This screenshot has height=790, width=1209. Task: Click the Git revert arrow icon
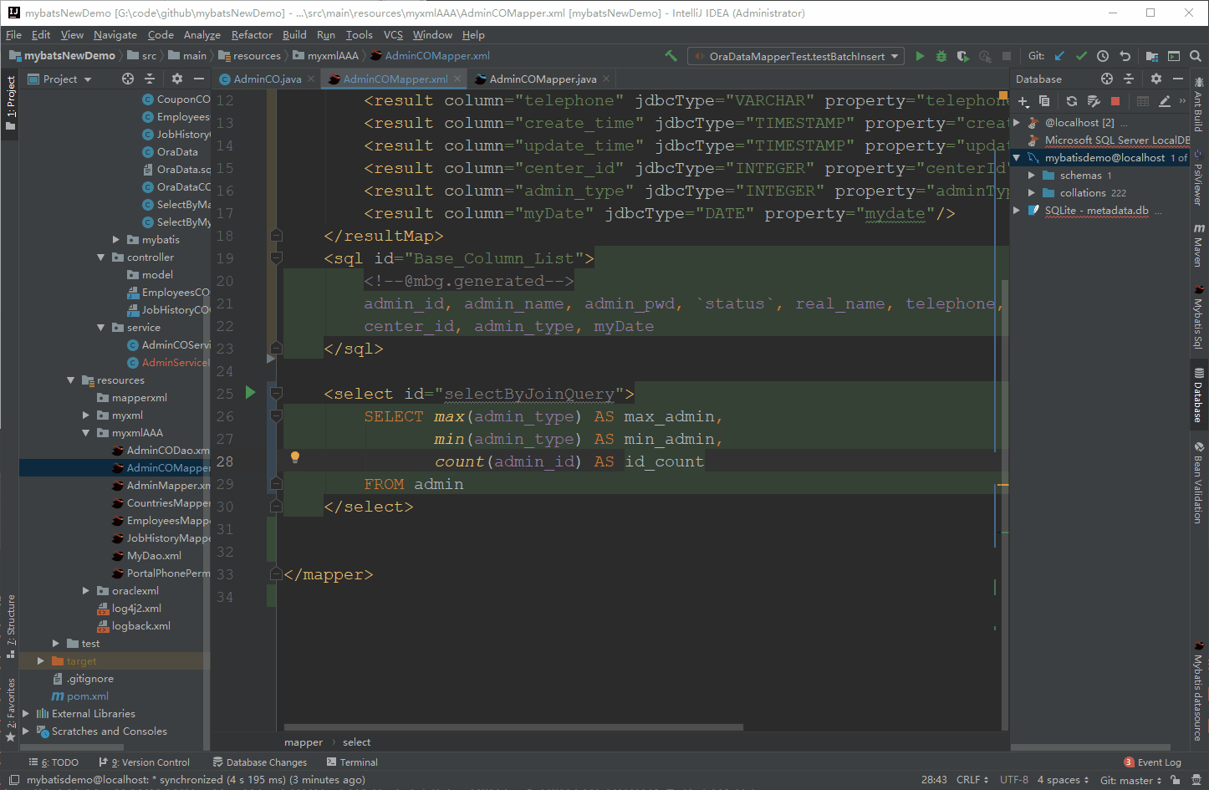(x=1125, y=56)
